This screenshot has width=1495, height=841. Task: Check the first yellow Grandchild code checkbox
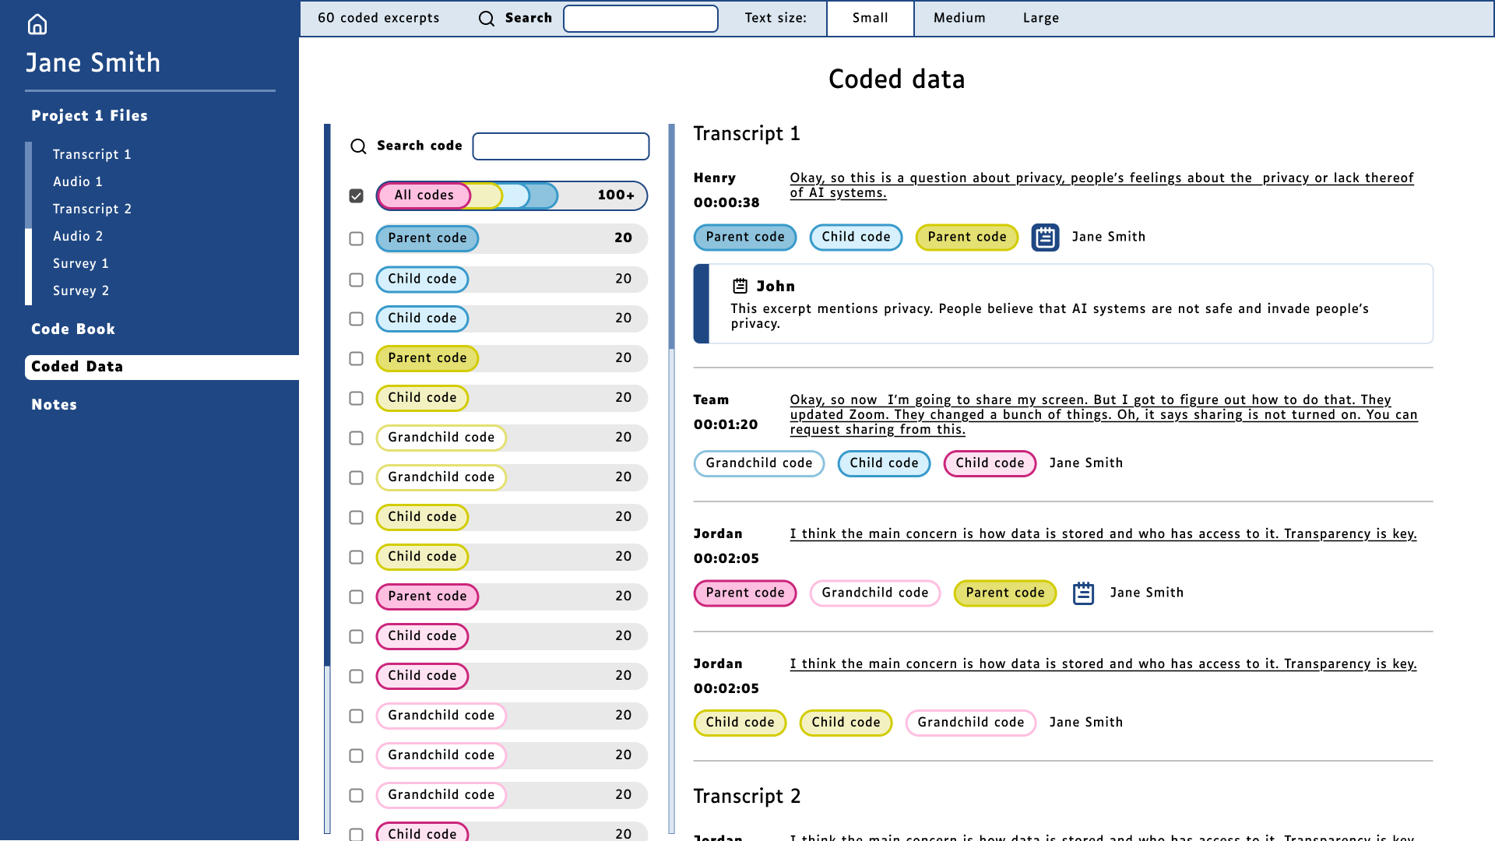click(x=356, y=438)
